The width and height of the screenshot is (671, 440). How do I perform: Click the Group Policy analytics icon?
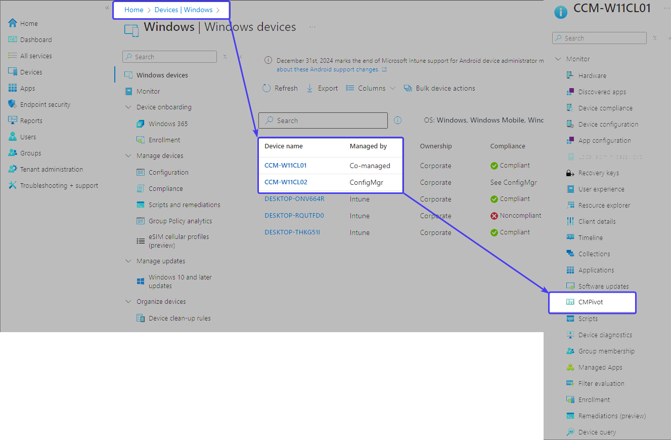click(141, 221)
